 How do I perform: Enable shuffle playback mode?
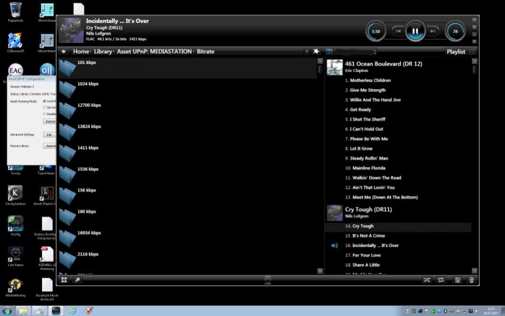(427, 279)
